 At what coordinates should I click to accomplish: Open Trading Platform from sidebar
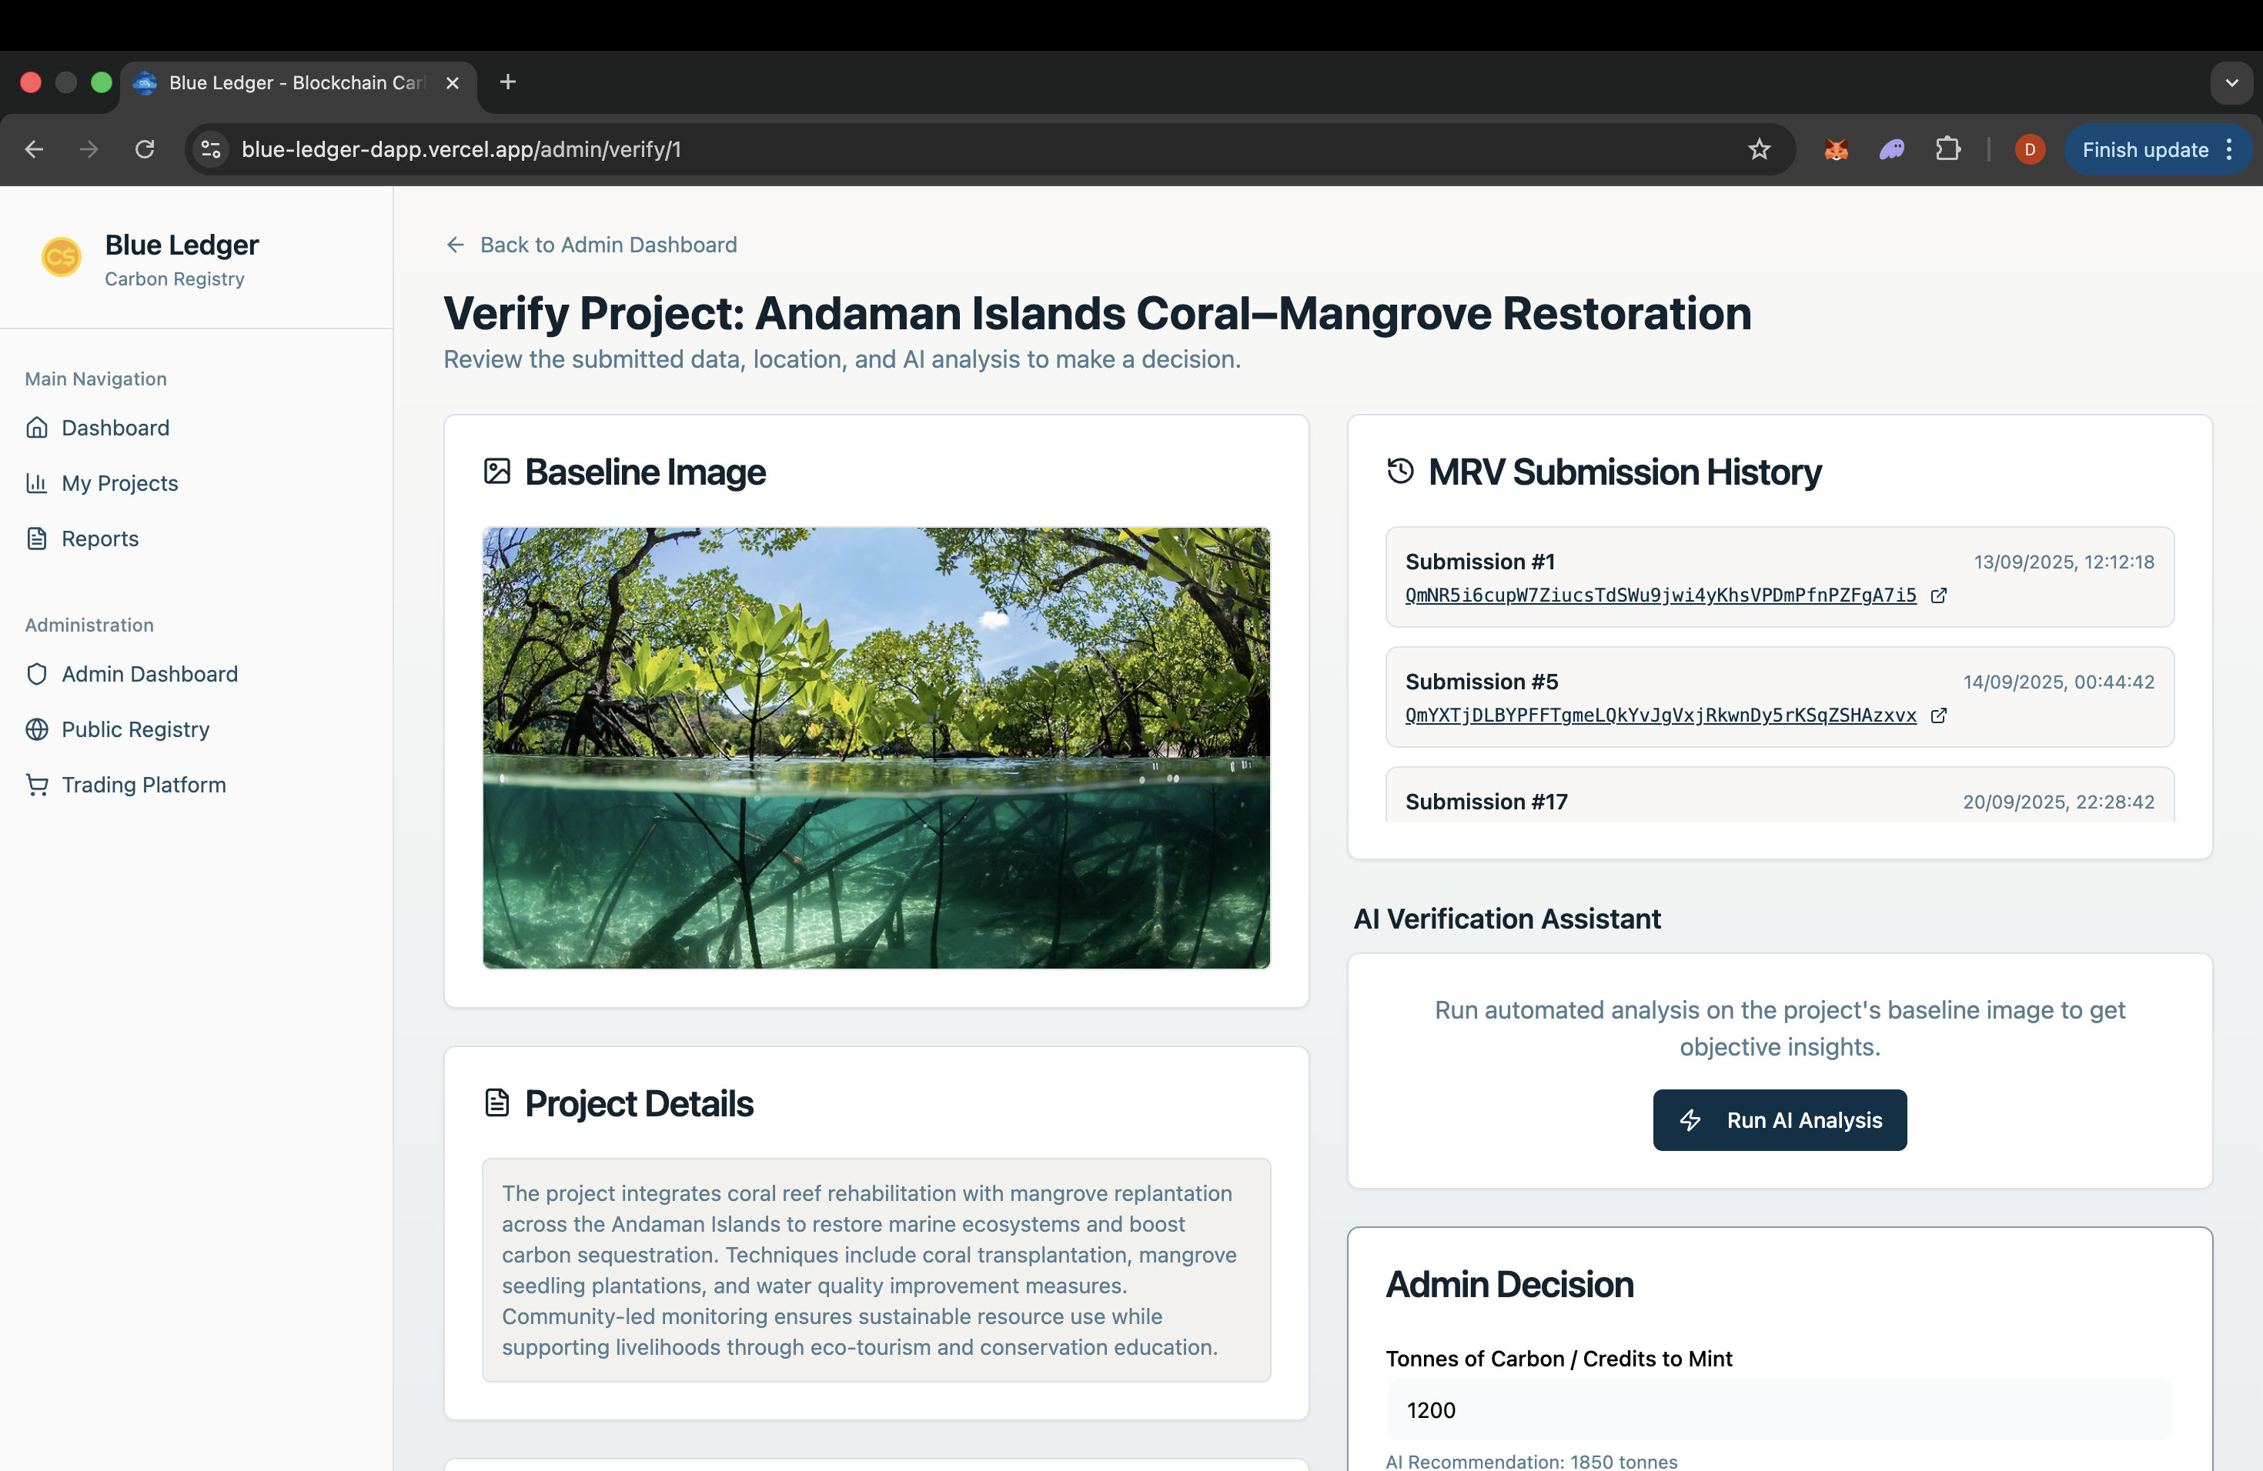click(x=144, y=785)
